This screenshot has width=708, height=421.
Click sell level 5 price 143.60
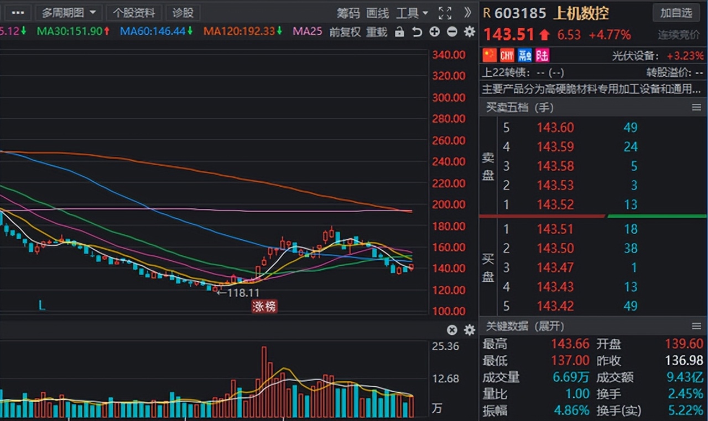coord(555,128)
